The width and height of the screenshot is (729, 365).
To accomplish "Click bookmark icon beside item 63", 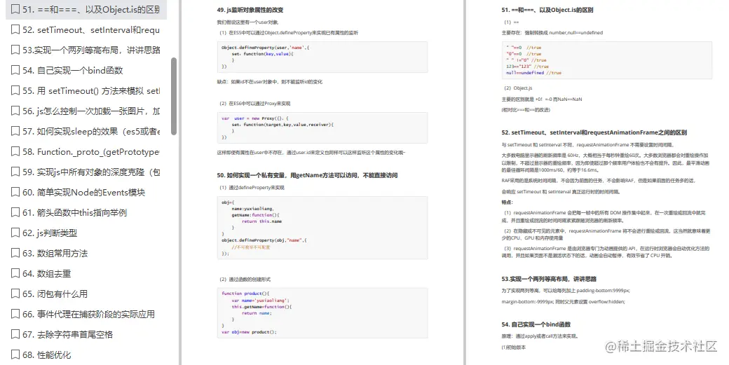I will tap(15, 254).
